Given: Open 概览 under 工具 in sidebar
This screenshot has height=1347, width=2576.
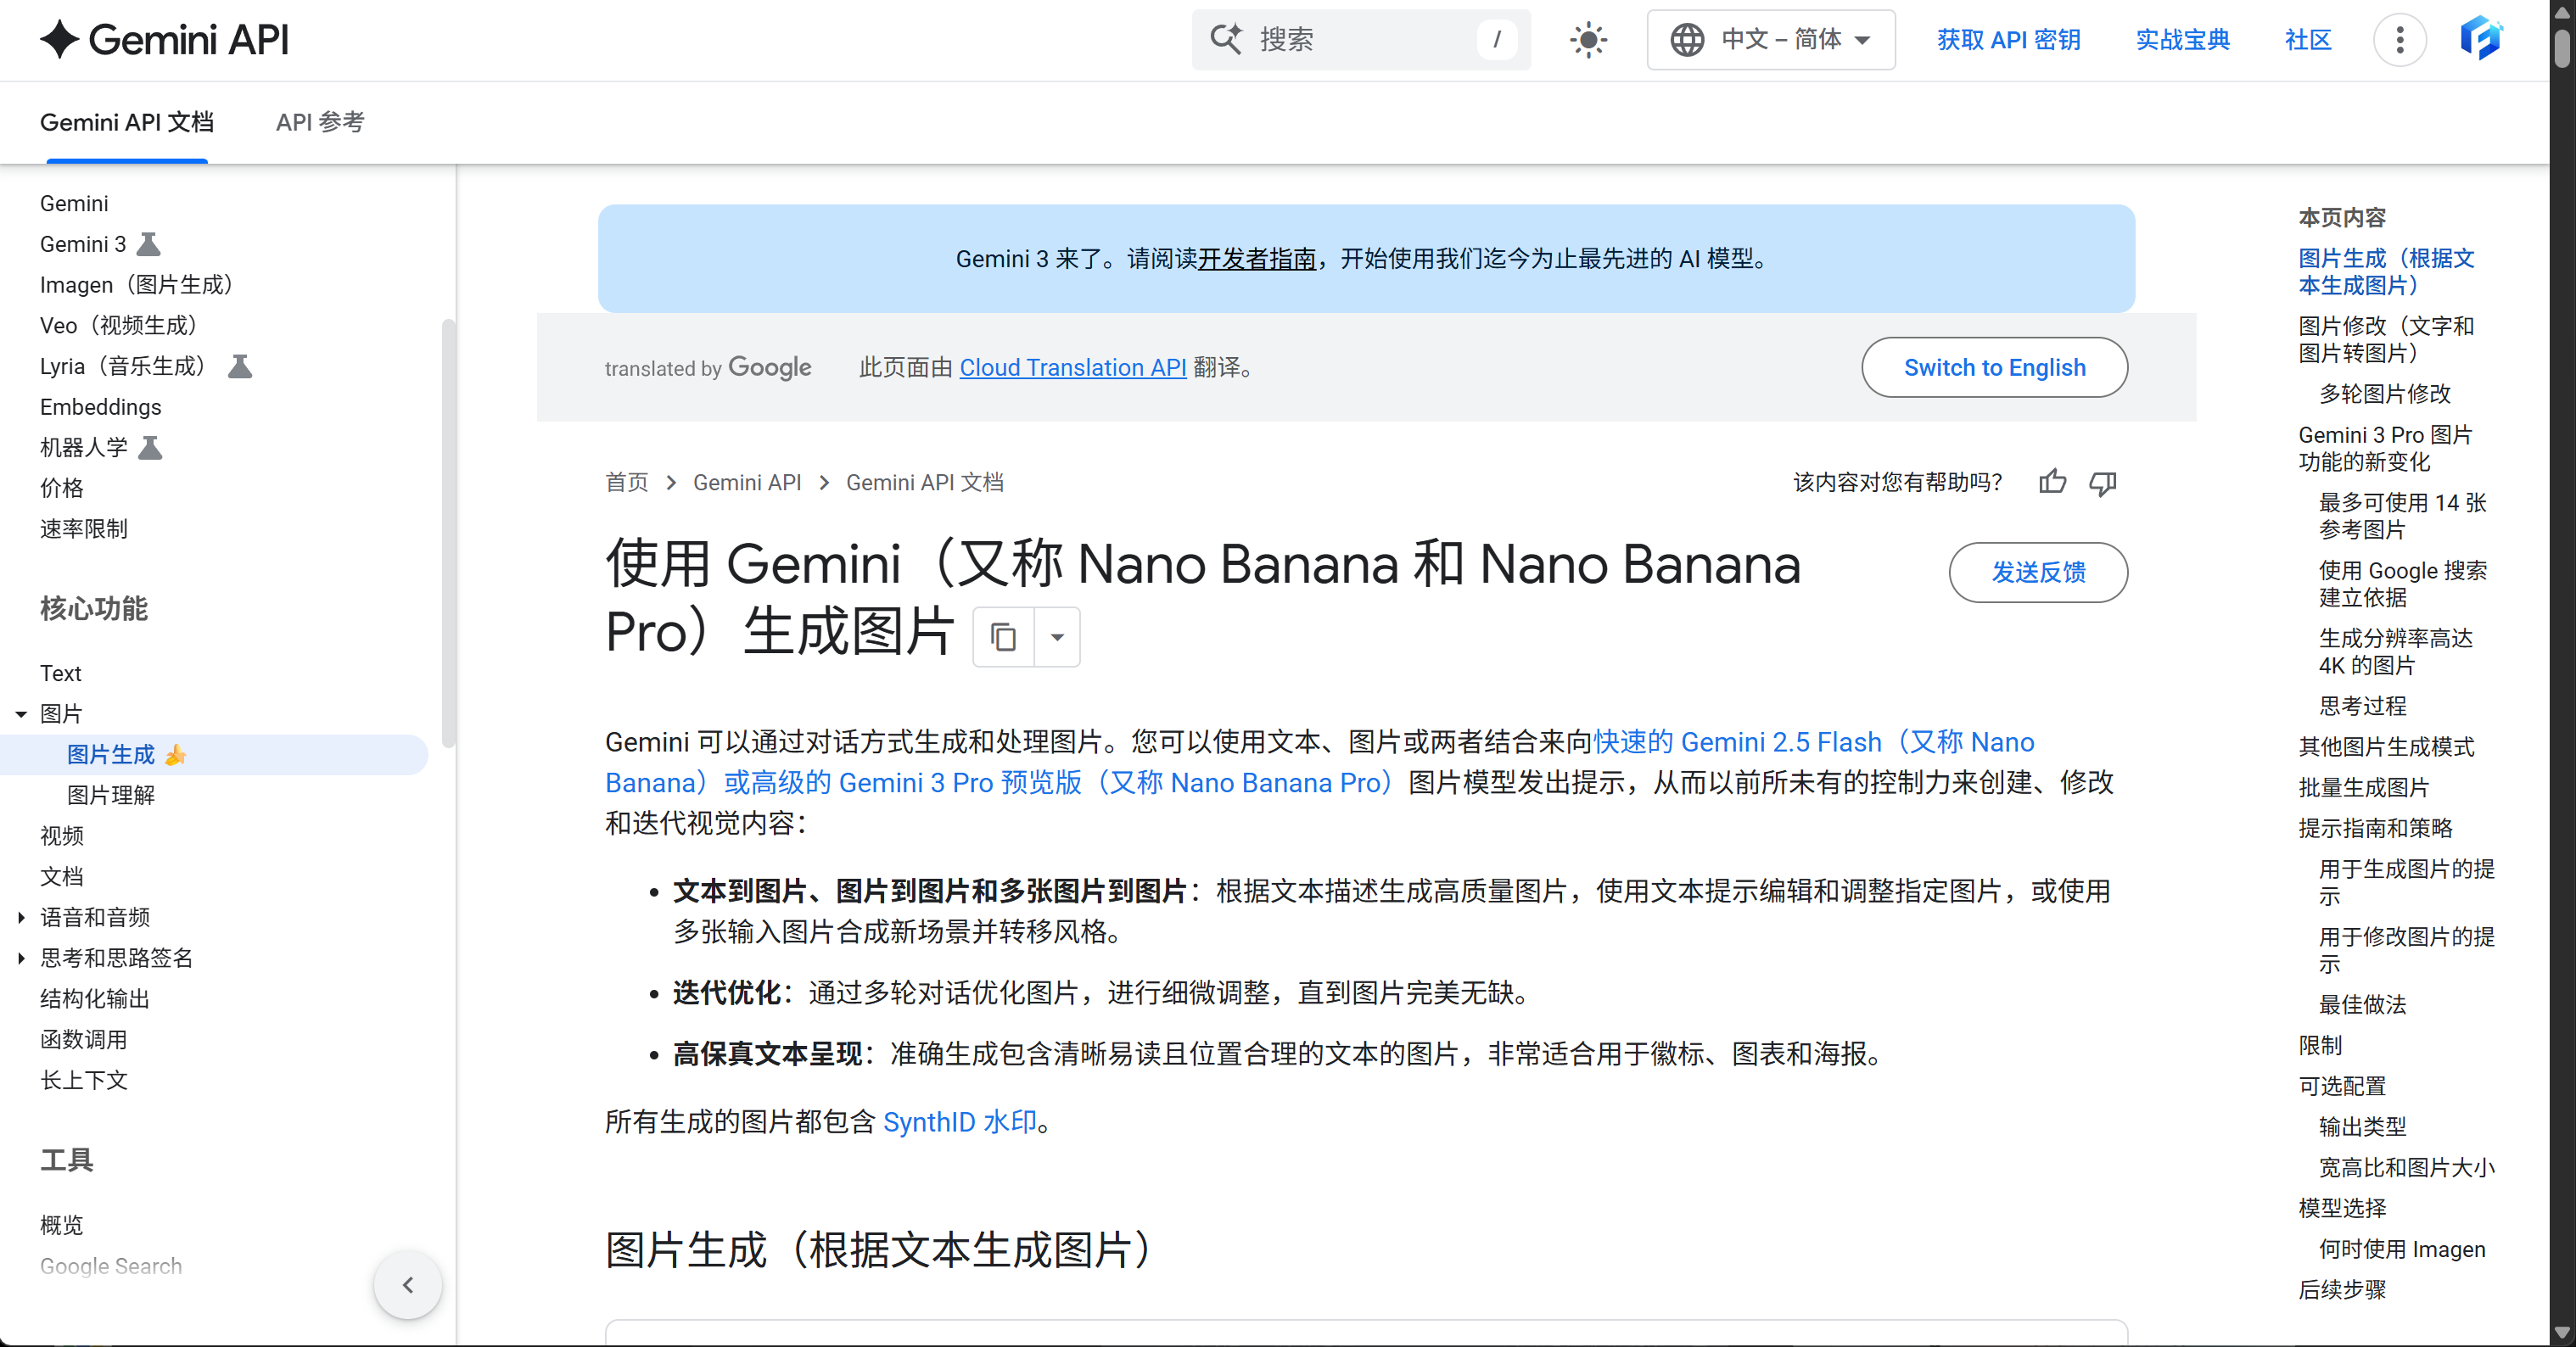Looking at the screenshot, I should [x=62, y=1225].
